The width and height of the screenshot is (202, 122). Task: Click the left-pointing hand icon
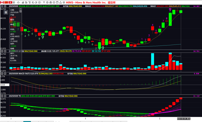pos(33,2)
